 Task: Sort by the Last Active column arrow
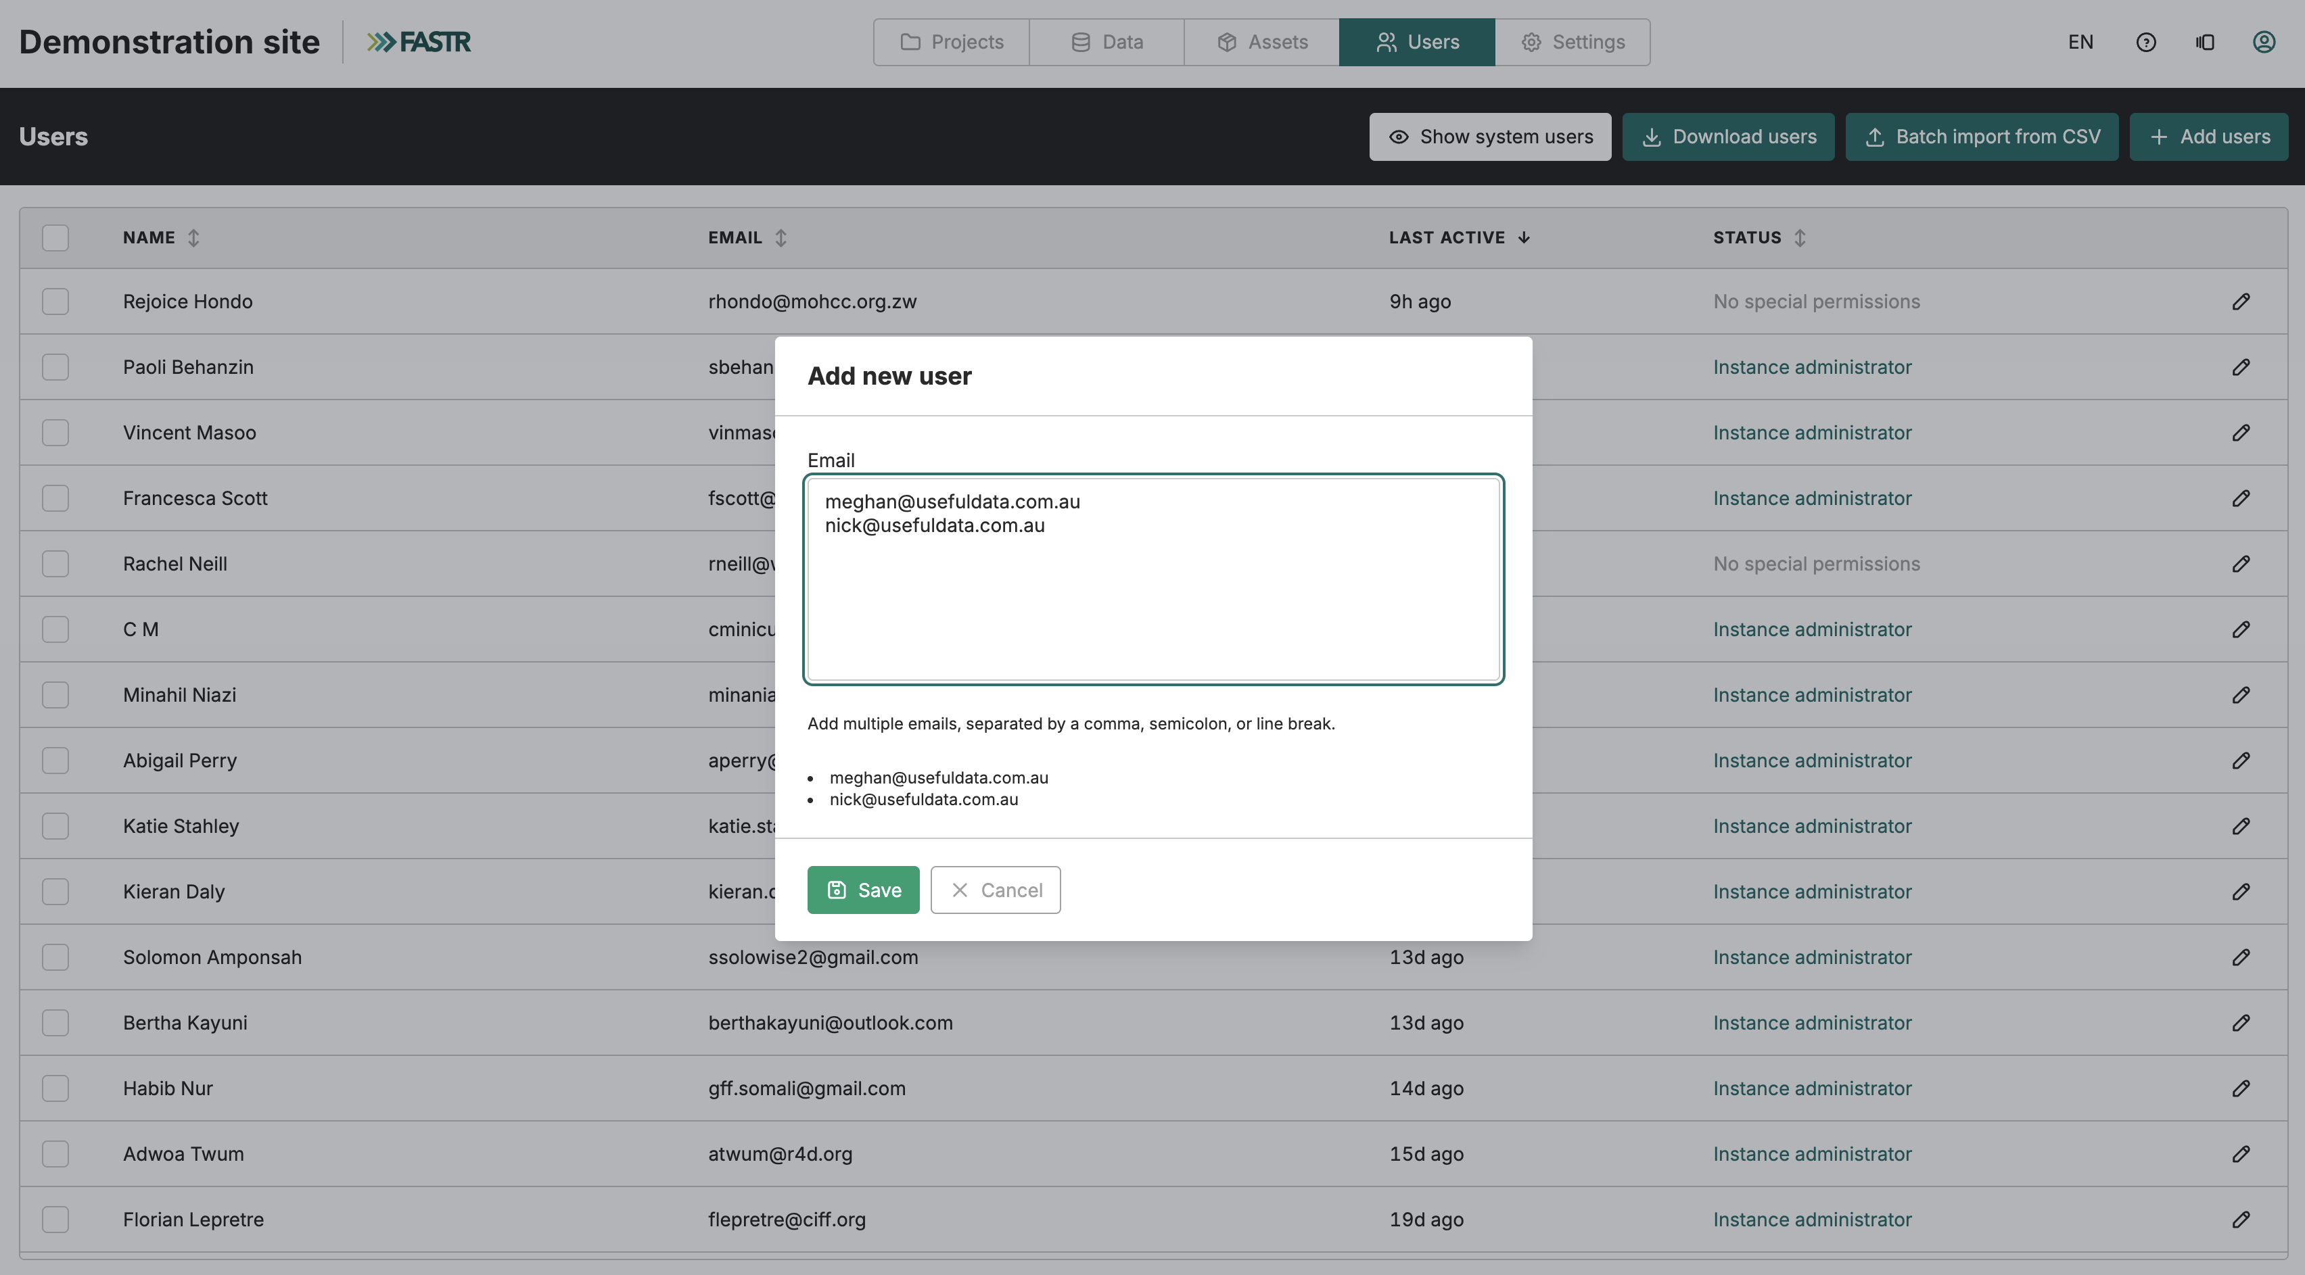click(x=1524, y=238)
